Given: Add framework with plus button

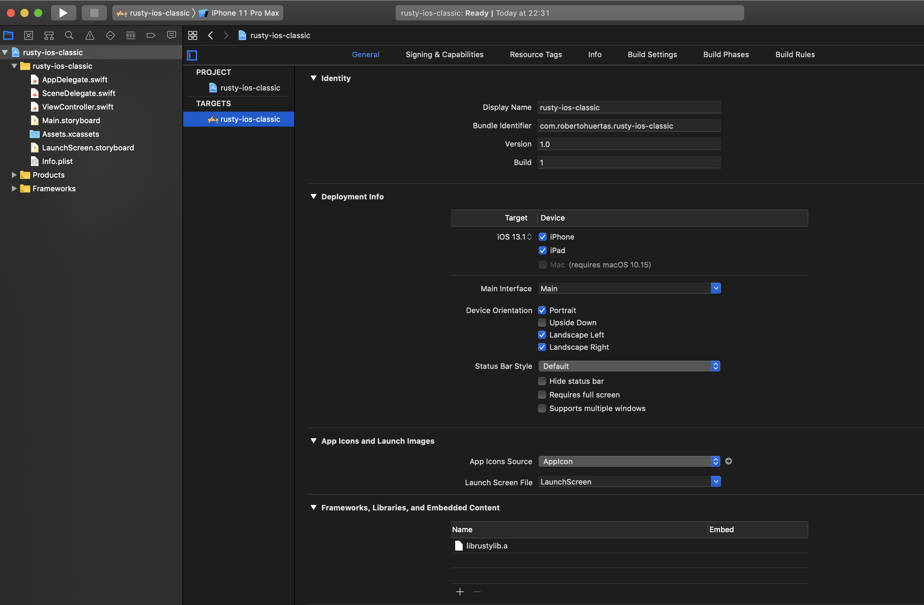Looking at the screenshot, I should click(x=460, y=591).
